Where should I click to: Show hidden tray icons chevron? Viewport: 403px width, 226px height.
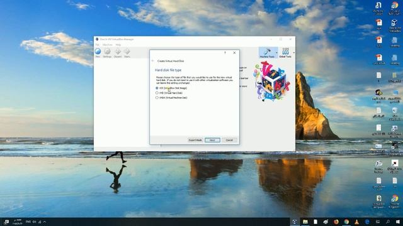point(45,222)
